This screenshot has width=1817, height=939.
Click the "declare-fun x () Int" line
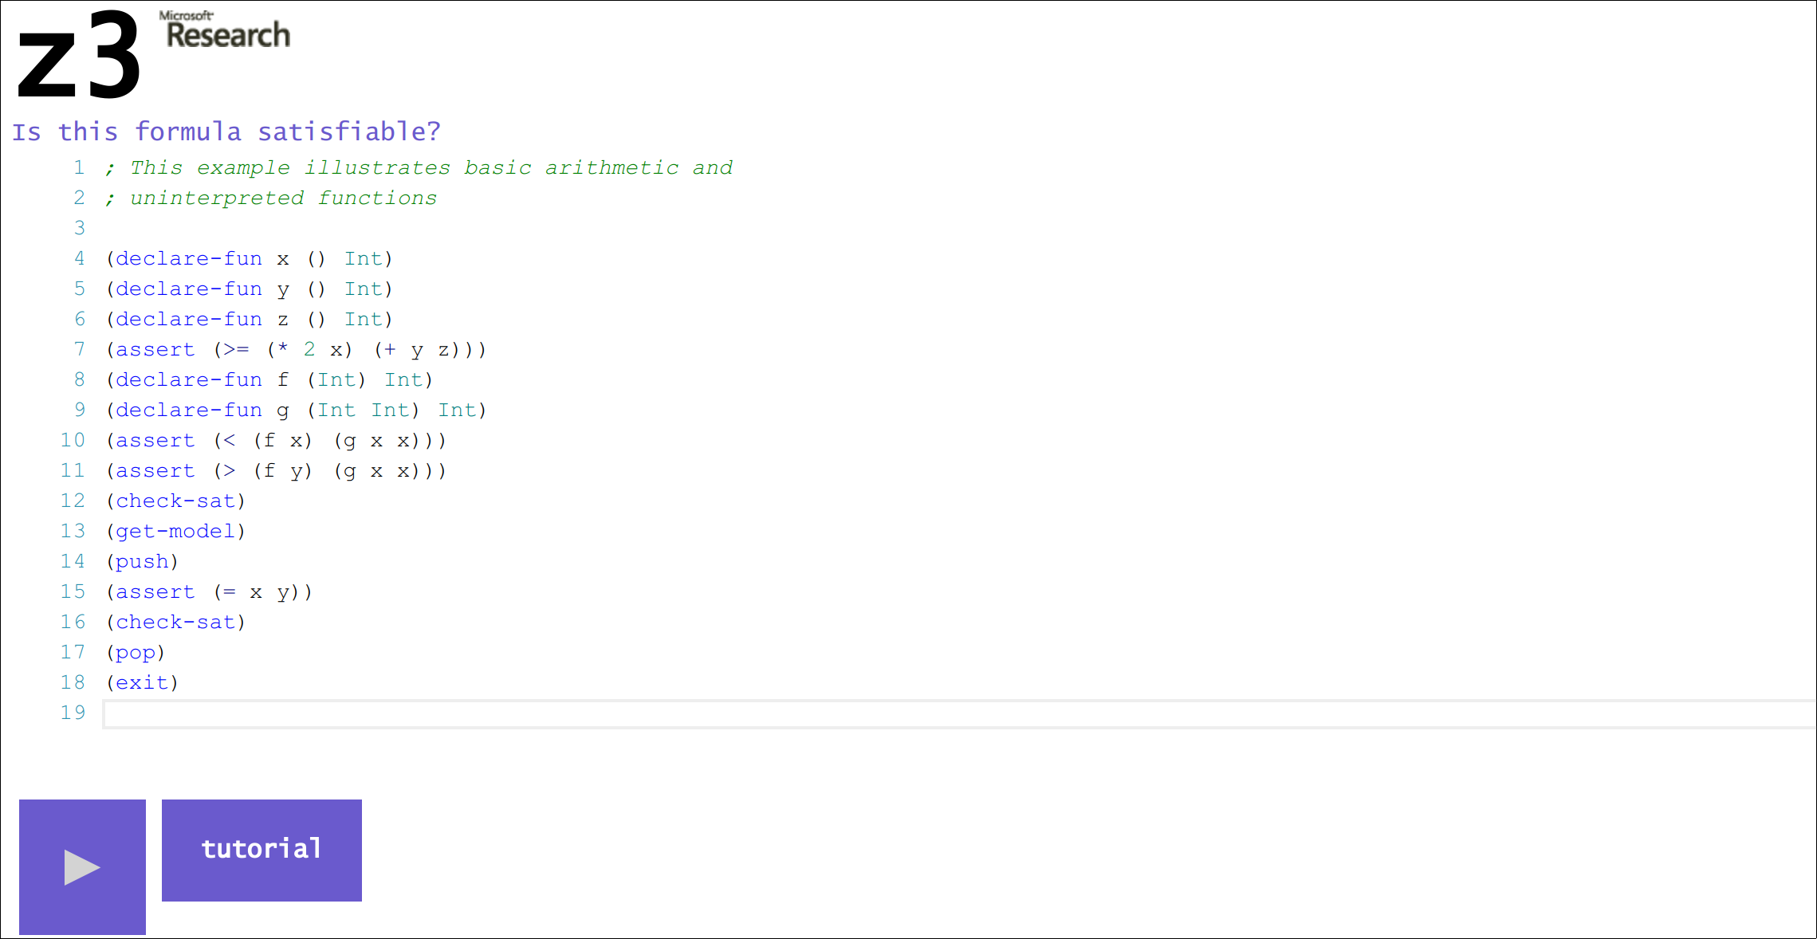click(x=249, y=259)
